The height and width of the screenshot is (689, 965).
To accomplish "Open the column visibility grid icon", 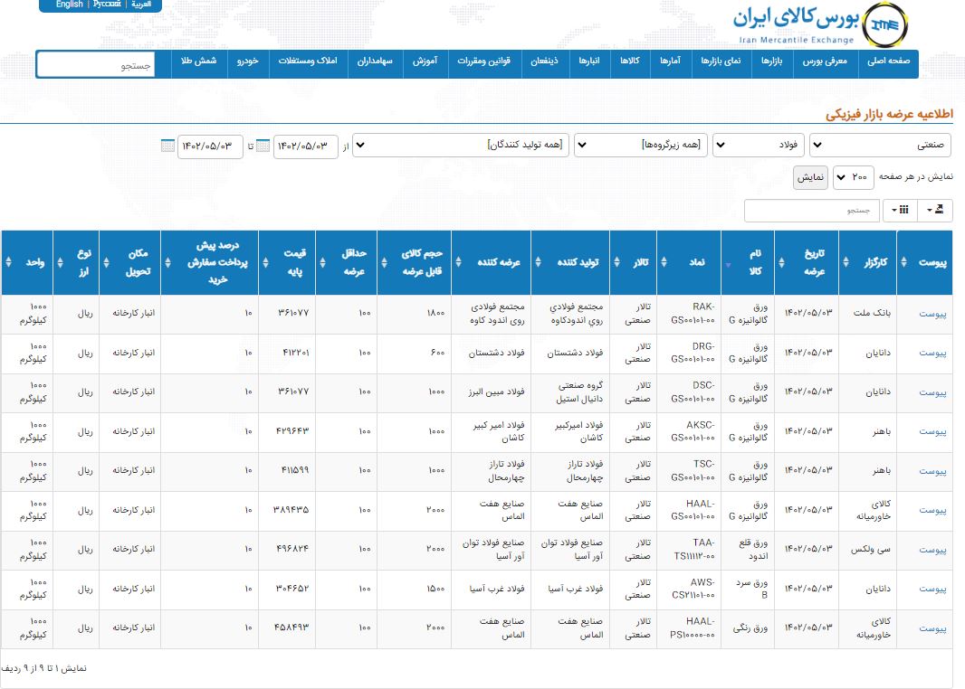I will pyautogui.click(x=900, y=210).
